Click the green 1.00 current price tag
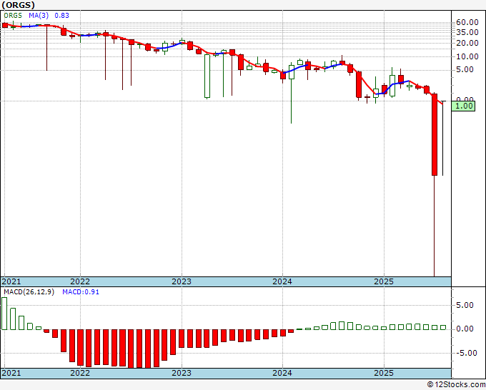486x390 pixels. click(x=463, y=106)
